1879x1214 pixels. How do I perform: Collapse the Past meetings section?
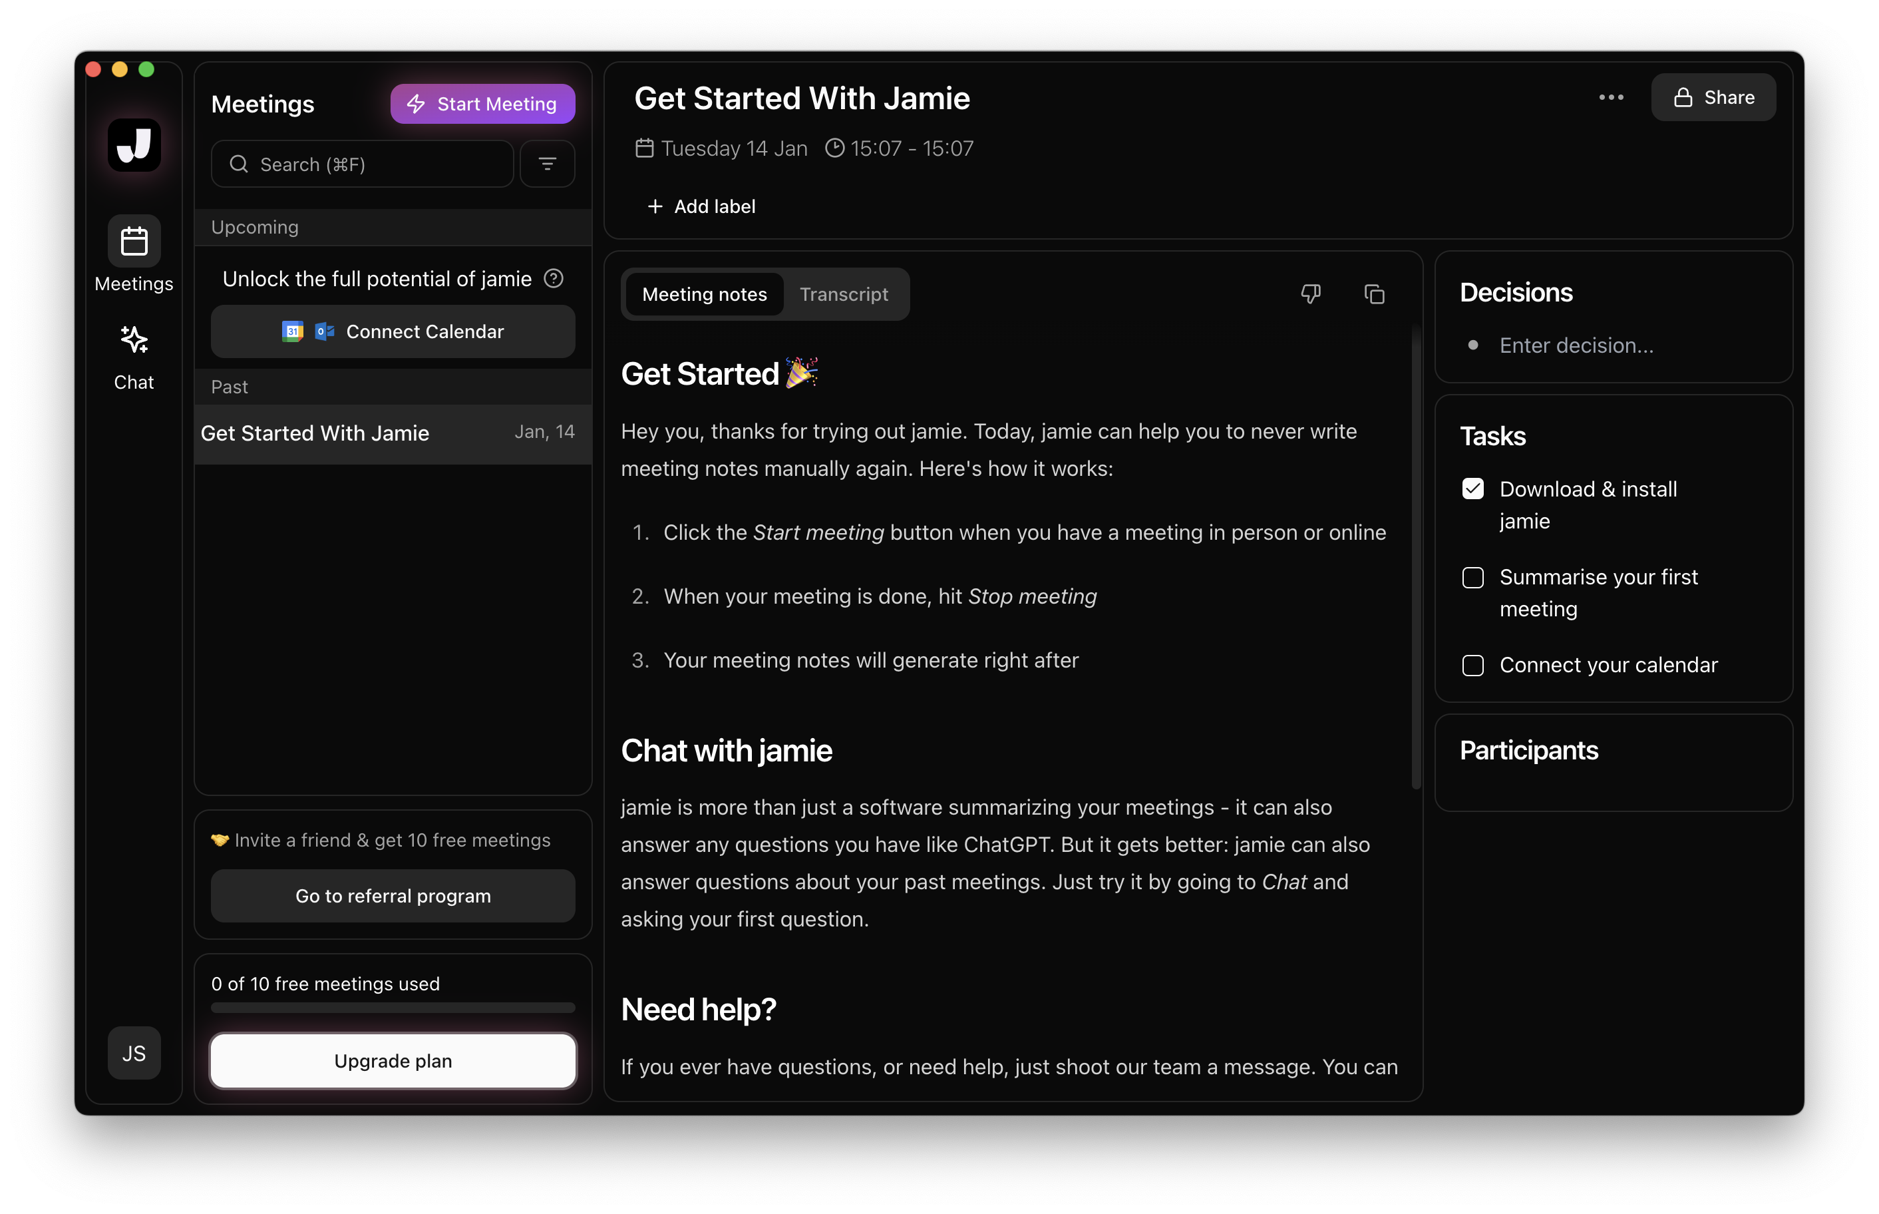(x=230, y=386)
